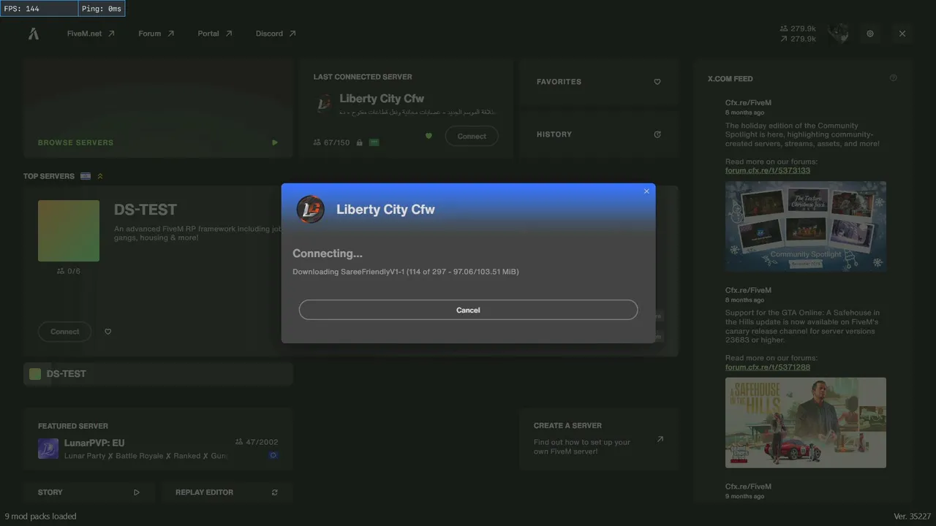
Task: Launch Story mode
Action: [89, 492]
